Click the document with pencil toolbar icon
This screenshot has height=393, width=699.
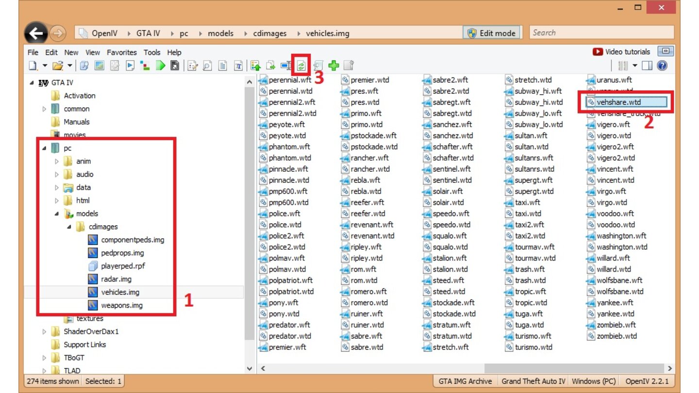point(193,65)
